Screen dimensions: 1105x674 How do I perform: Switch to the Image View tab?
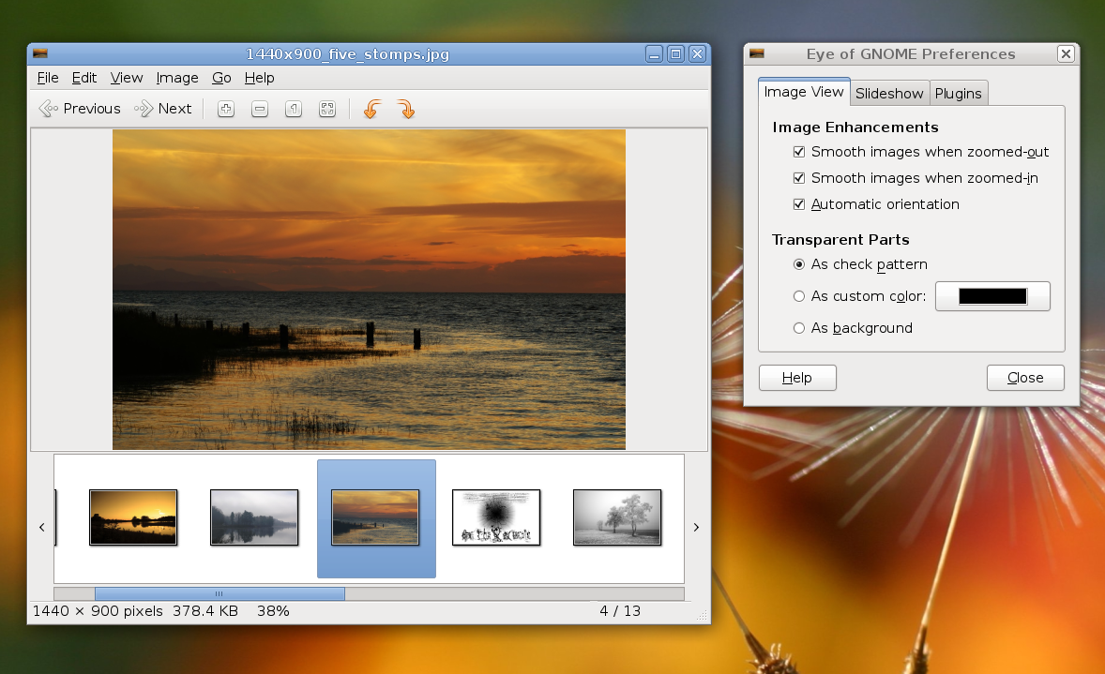(x=804, y=92)
